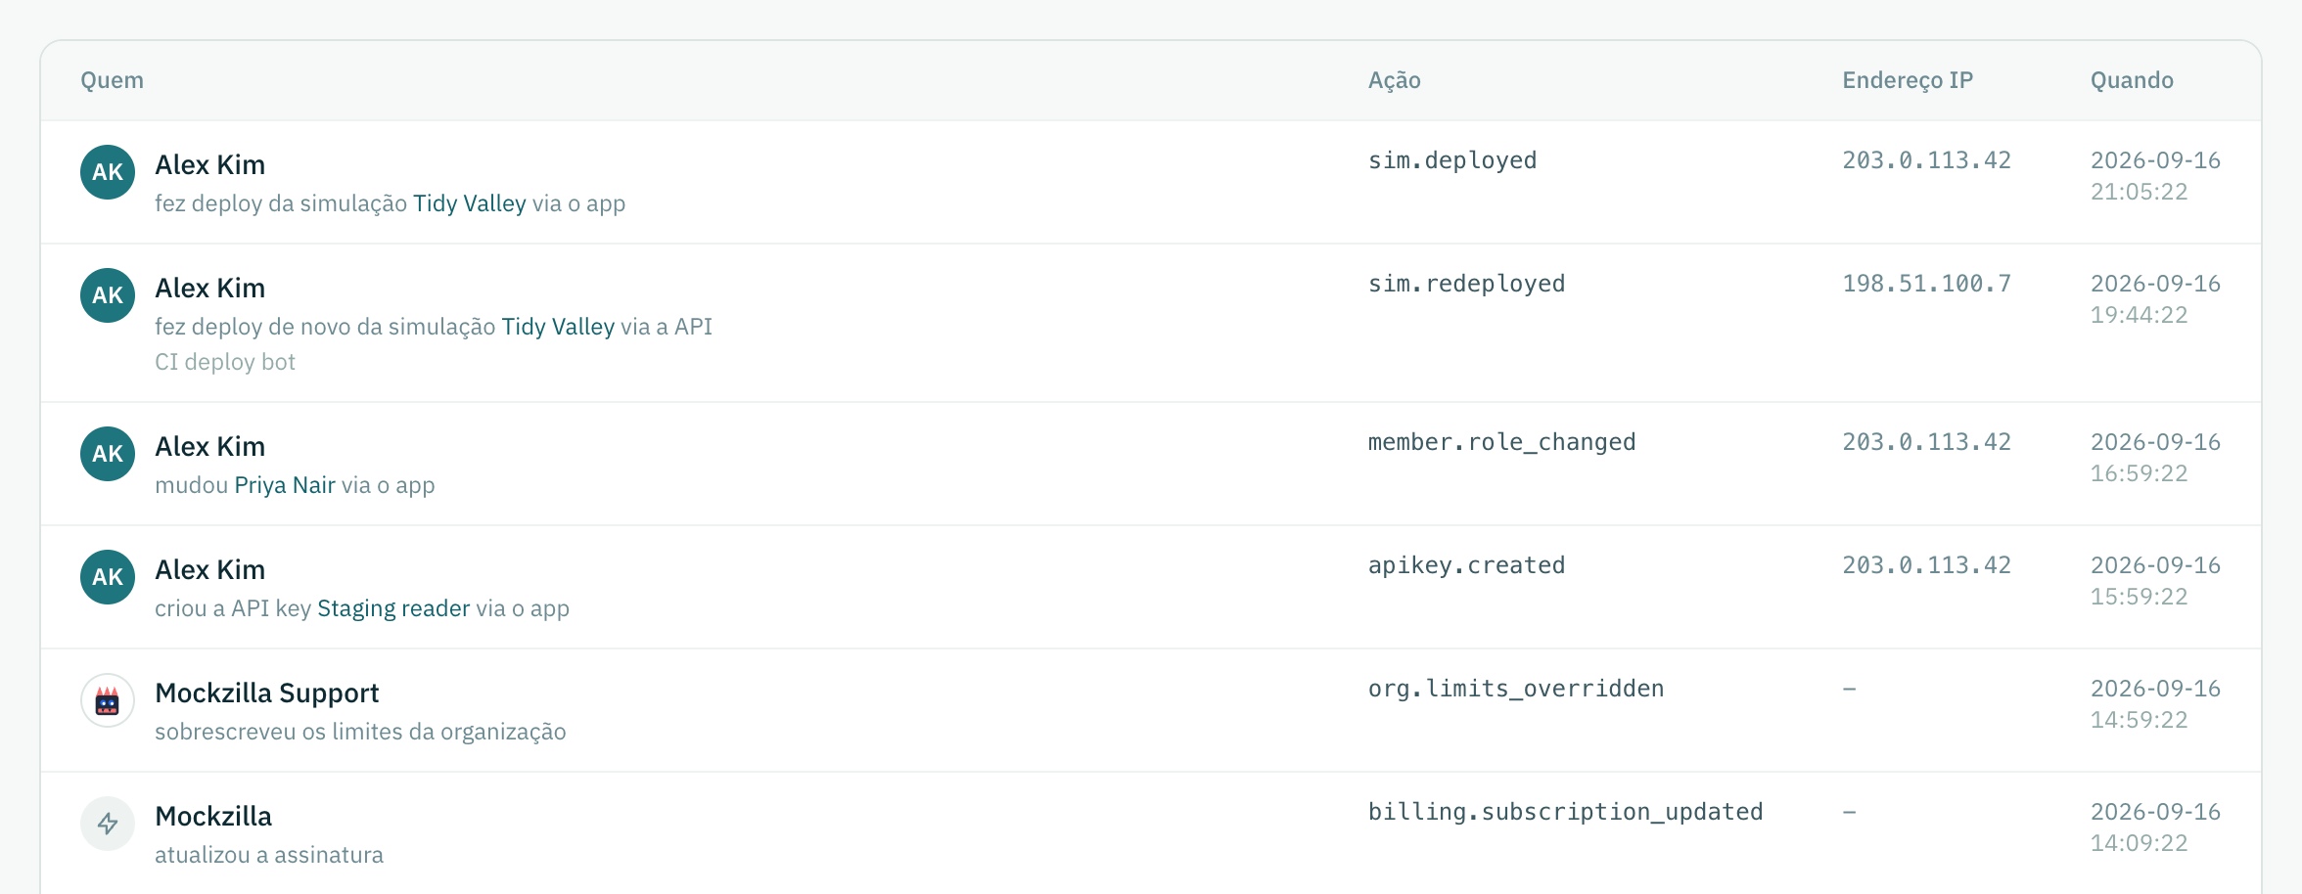The width and height of the screenshot is (2302, 894).
Task: Open the Staging reader API key link
Action: click(x=393, y=608)
